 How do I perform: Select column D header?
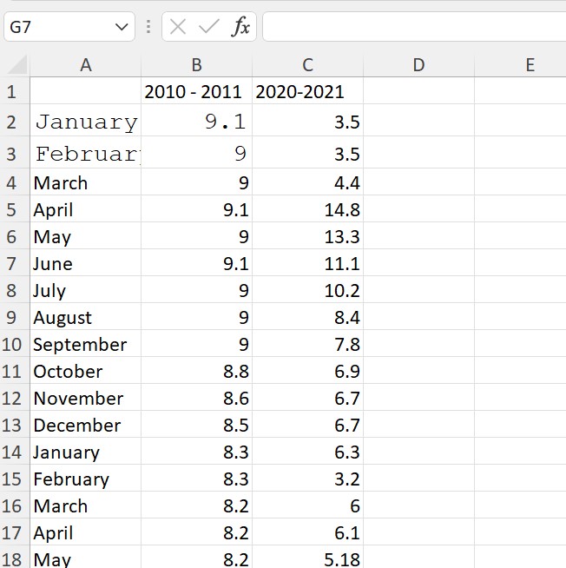(x=419, y=65)
